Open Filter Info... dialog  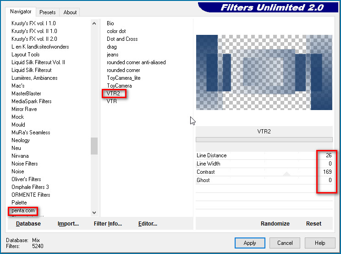(x=108, y=224)
